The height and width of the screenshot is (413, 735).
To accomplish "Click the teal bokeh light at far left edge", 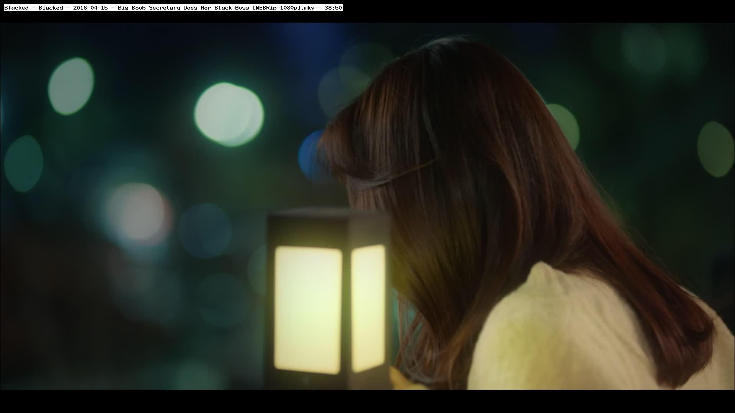I will tap(24, 163).
